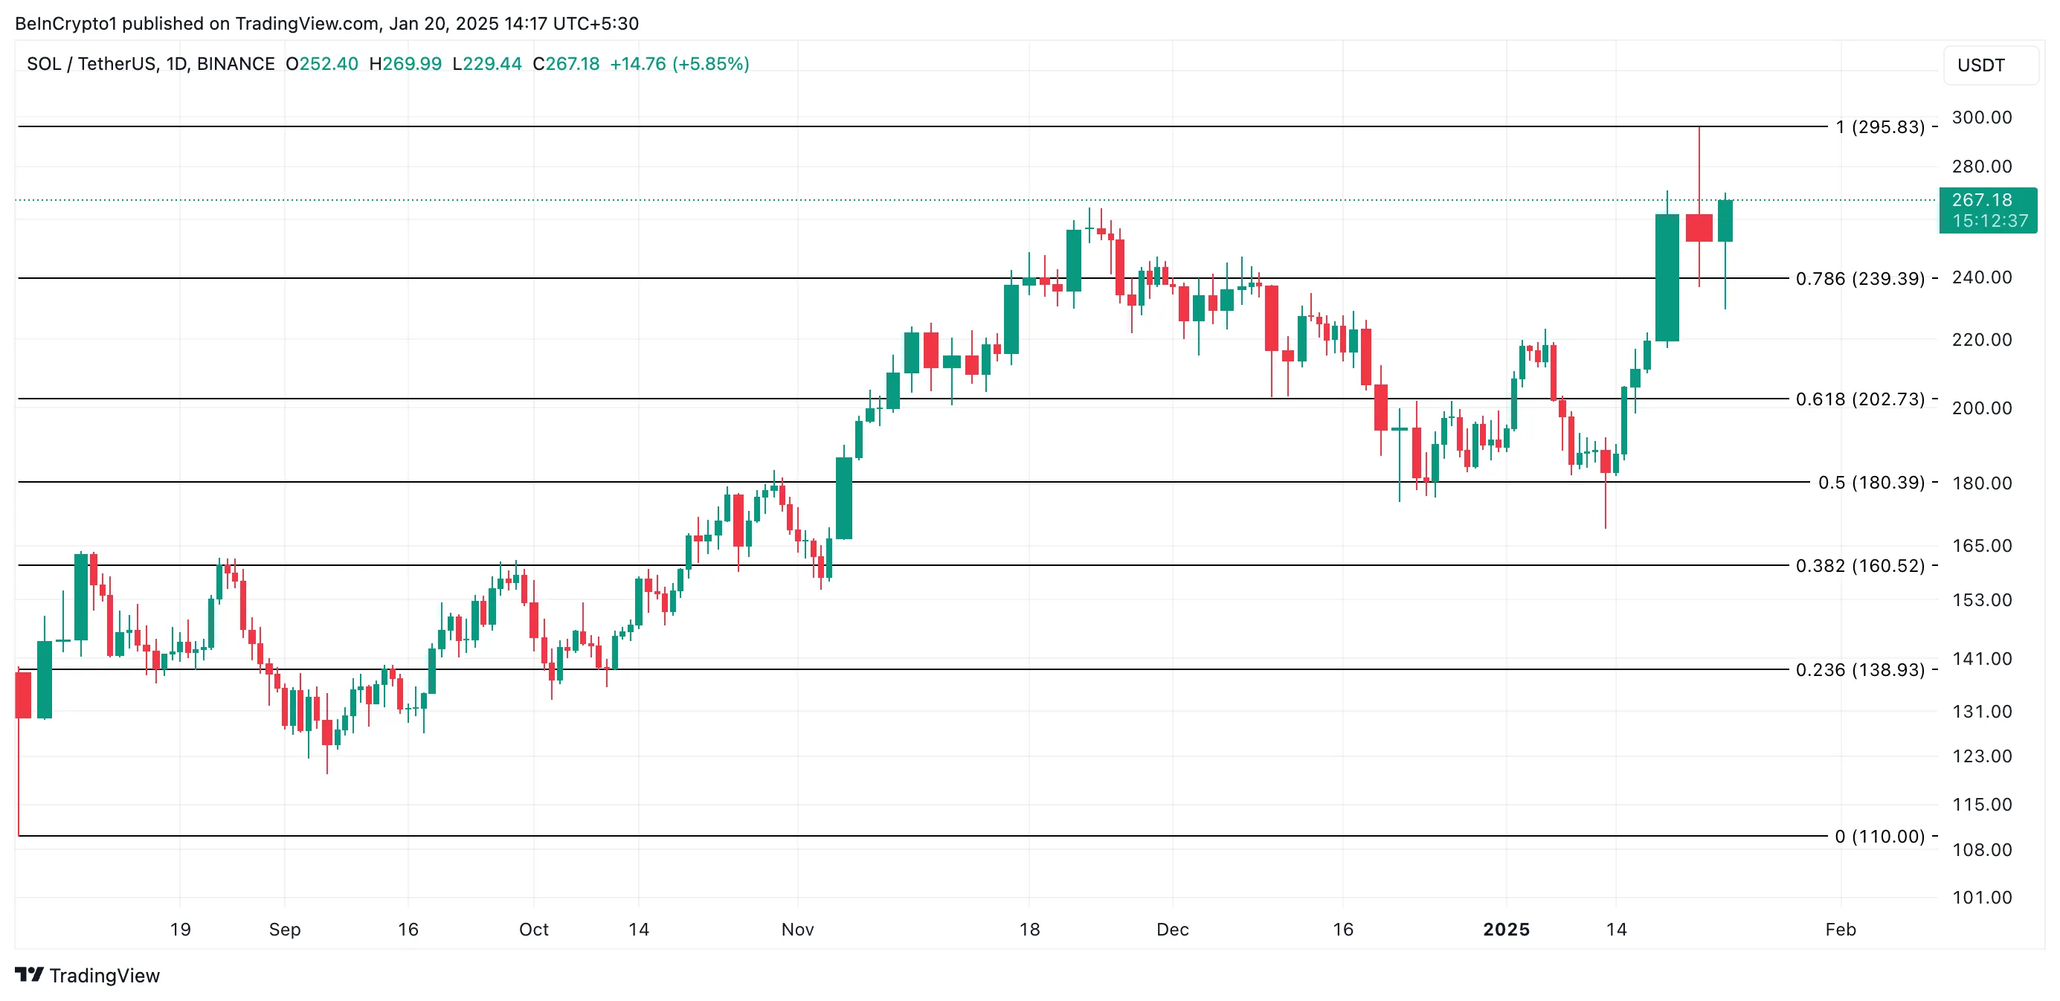The width and height of the screenshot is (2060, 1001).
Task: Click the 0.618 (202.73) Fibonacci label
Action: pyautogui.click(x=1860, y=399)
